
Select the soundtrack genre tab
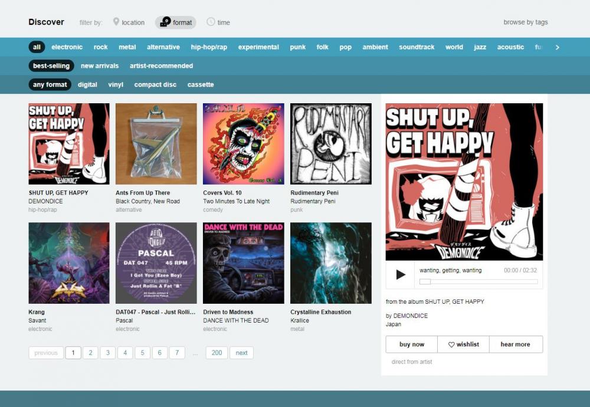(417, 47)
